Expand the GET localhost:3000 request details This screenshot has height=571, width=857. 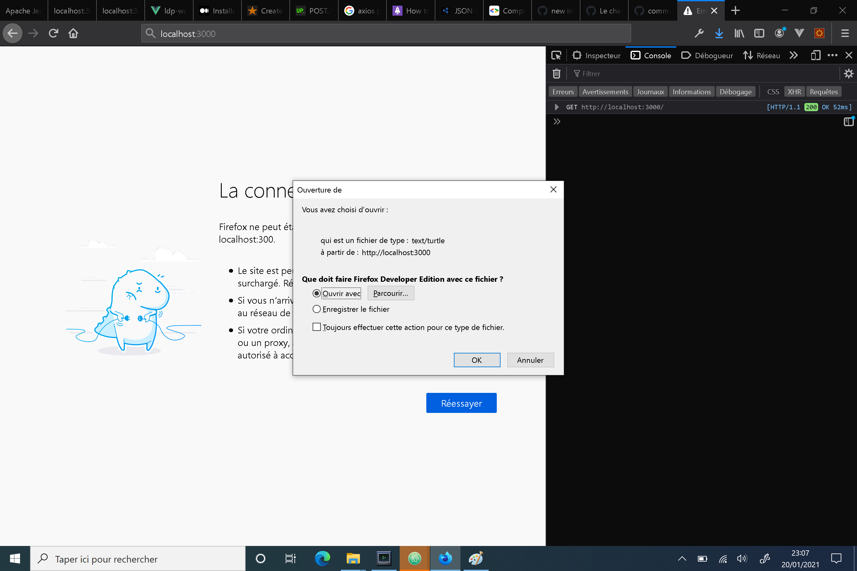coord(556,107)
